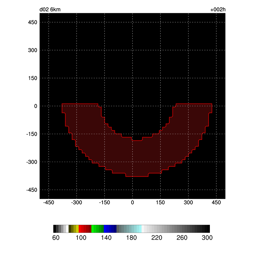
Task: Click the colorbar label 100
Action: [x=81, y=238]
